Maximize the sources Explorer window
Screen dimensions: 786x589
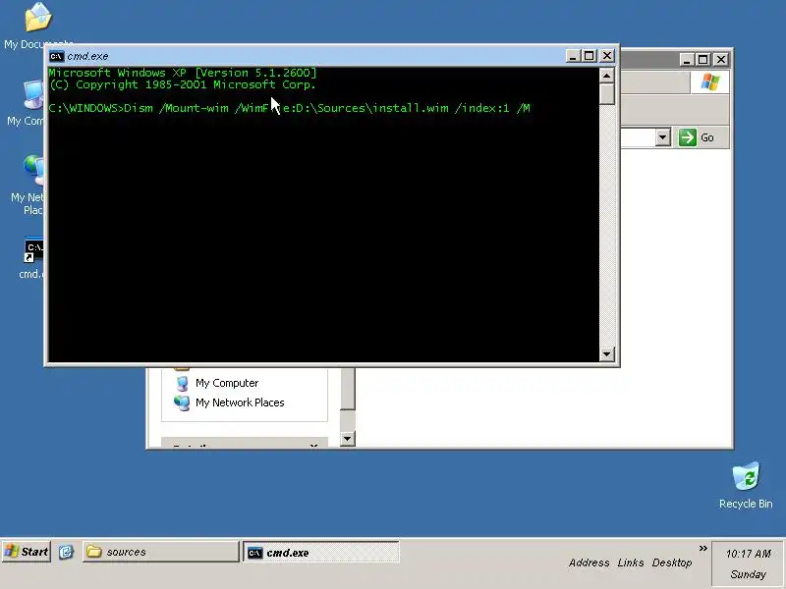(703, 60)
